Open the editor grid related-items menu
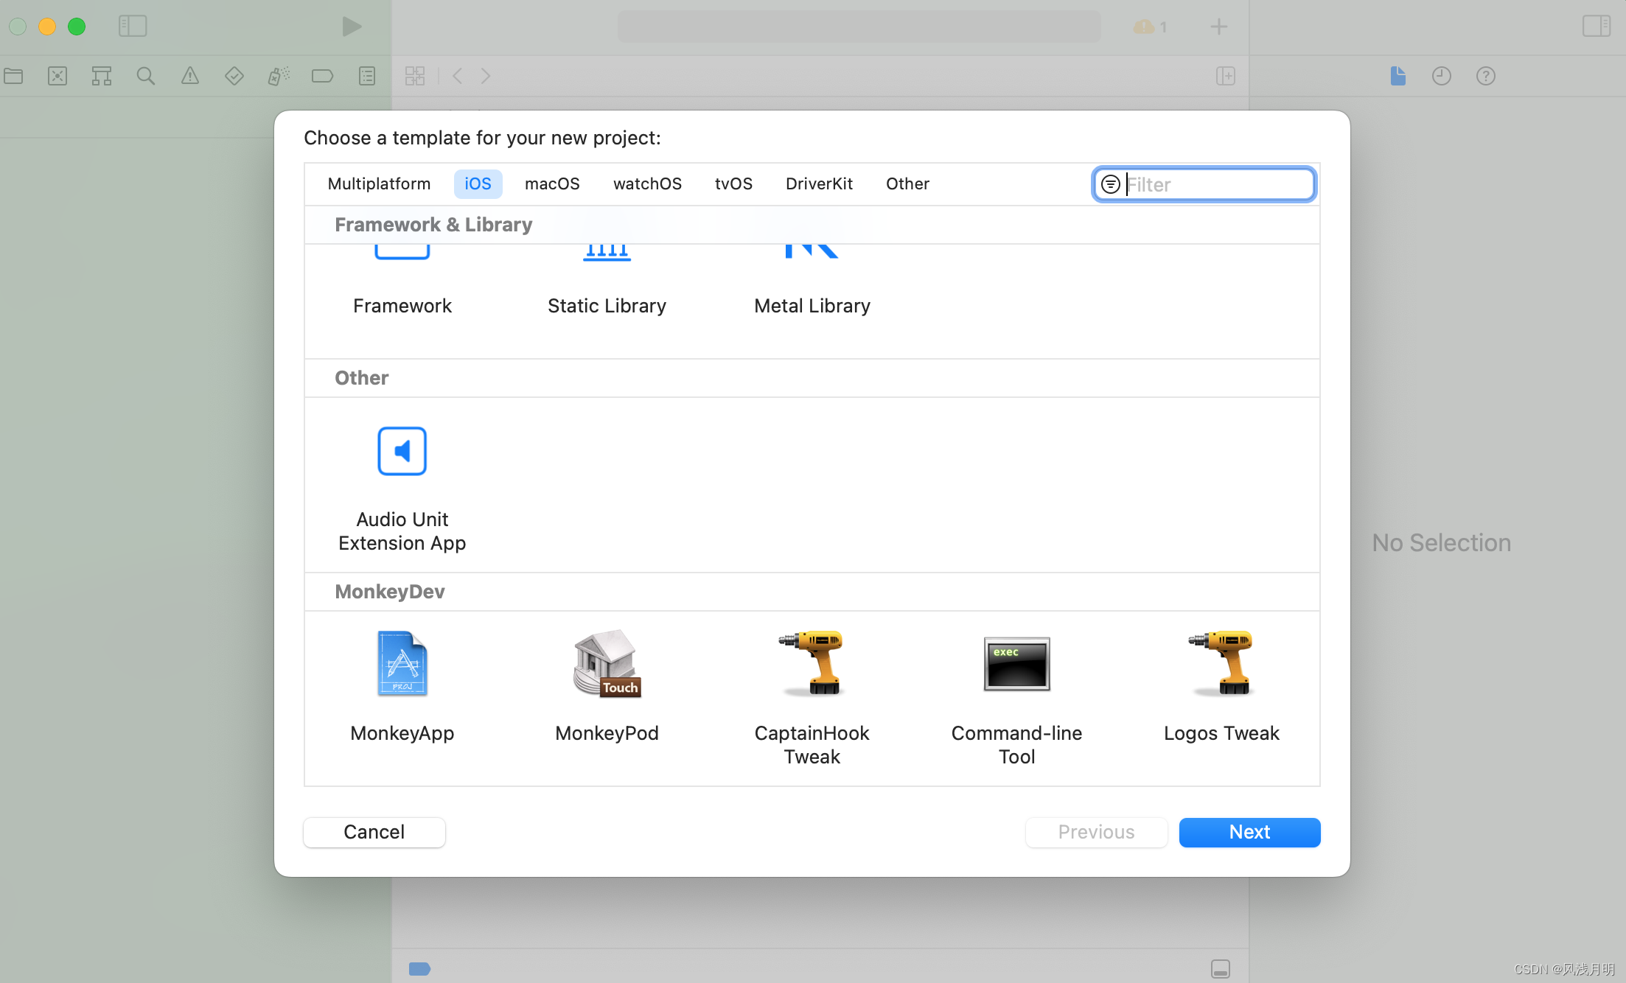The width and height of the screenshot is (1626, 983). click(415, 76)
